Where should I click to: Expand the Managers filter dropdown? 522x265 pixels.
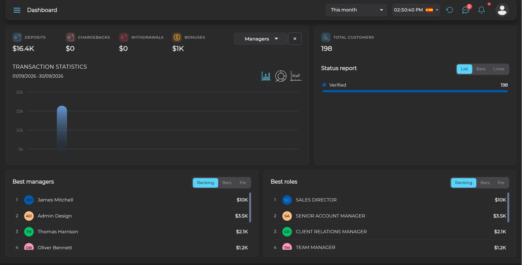(261, 39)
